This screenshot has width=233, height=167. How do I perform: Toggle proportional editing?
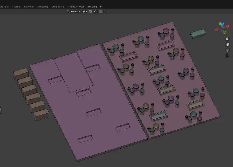101,11
